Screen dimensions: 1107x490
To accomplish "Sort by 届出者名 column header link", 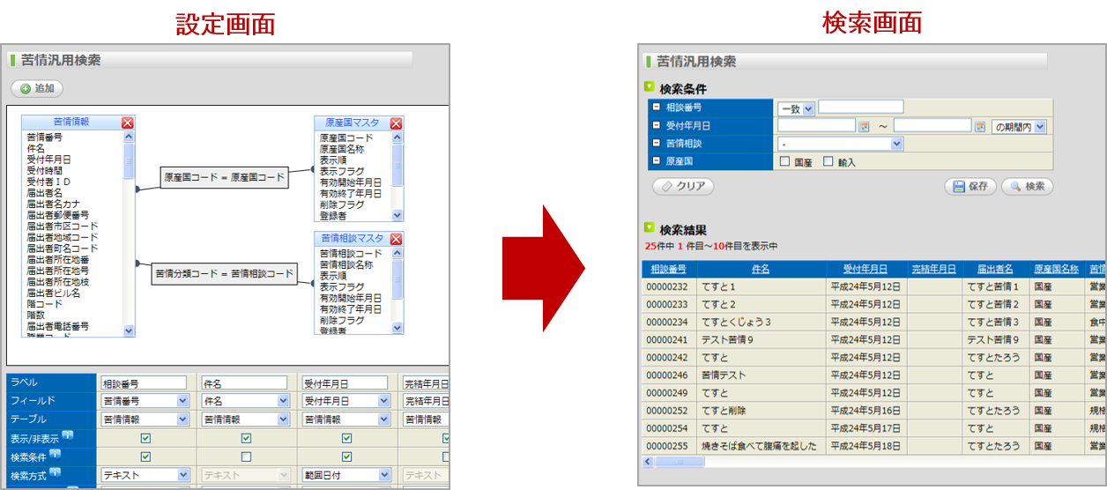I will click(995, 269).
